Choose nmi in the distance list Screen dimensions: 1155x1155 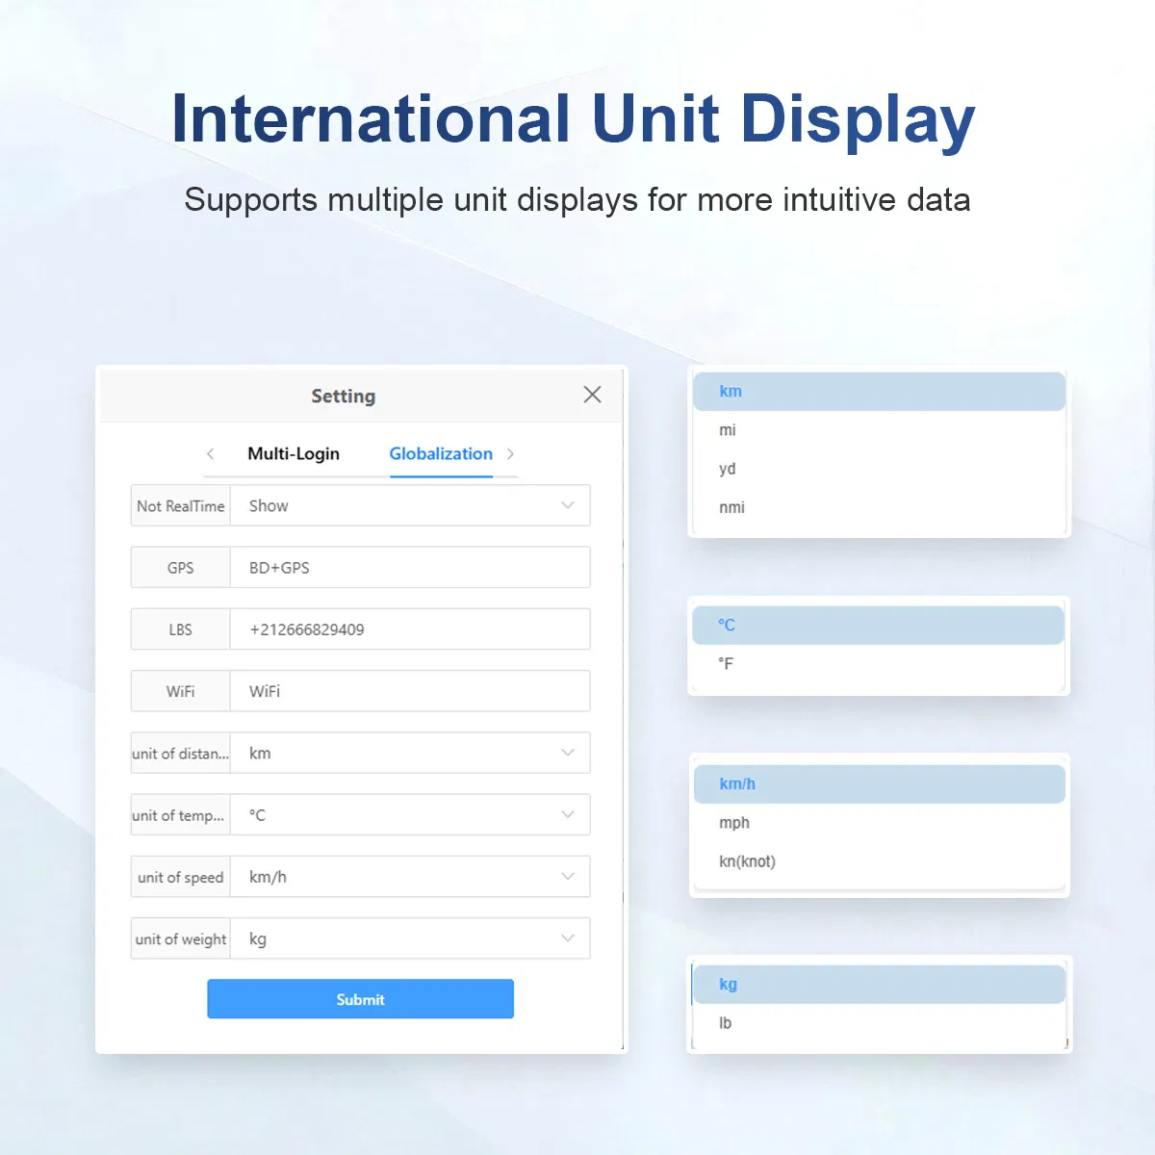pyautogui.click(x=879, y=507)
